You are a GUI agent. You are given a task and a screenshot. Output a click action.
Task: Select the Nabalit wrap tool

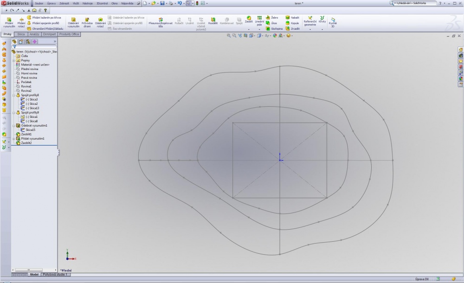[x=292, y=18]
